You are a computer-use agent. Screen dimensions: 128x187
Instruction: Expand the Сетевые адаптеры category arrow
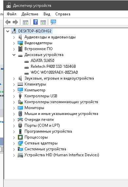coord(14,143)
